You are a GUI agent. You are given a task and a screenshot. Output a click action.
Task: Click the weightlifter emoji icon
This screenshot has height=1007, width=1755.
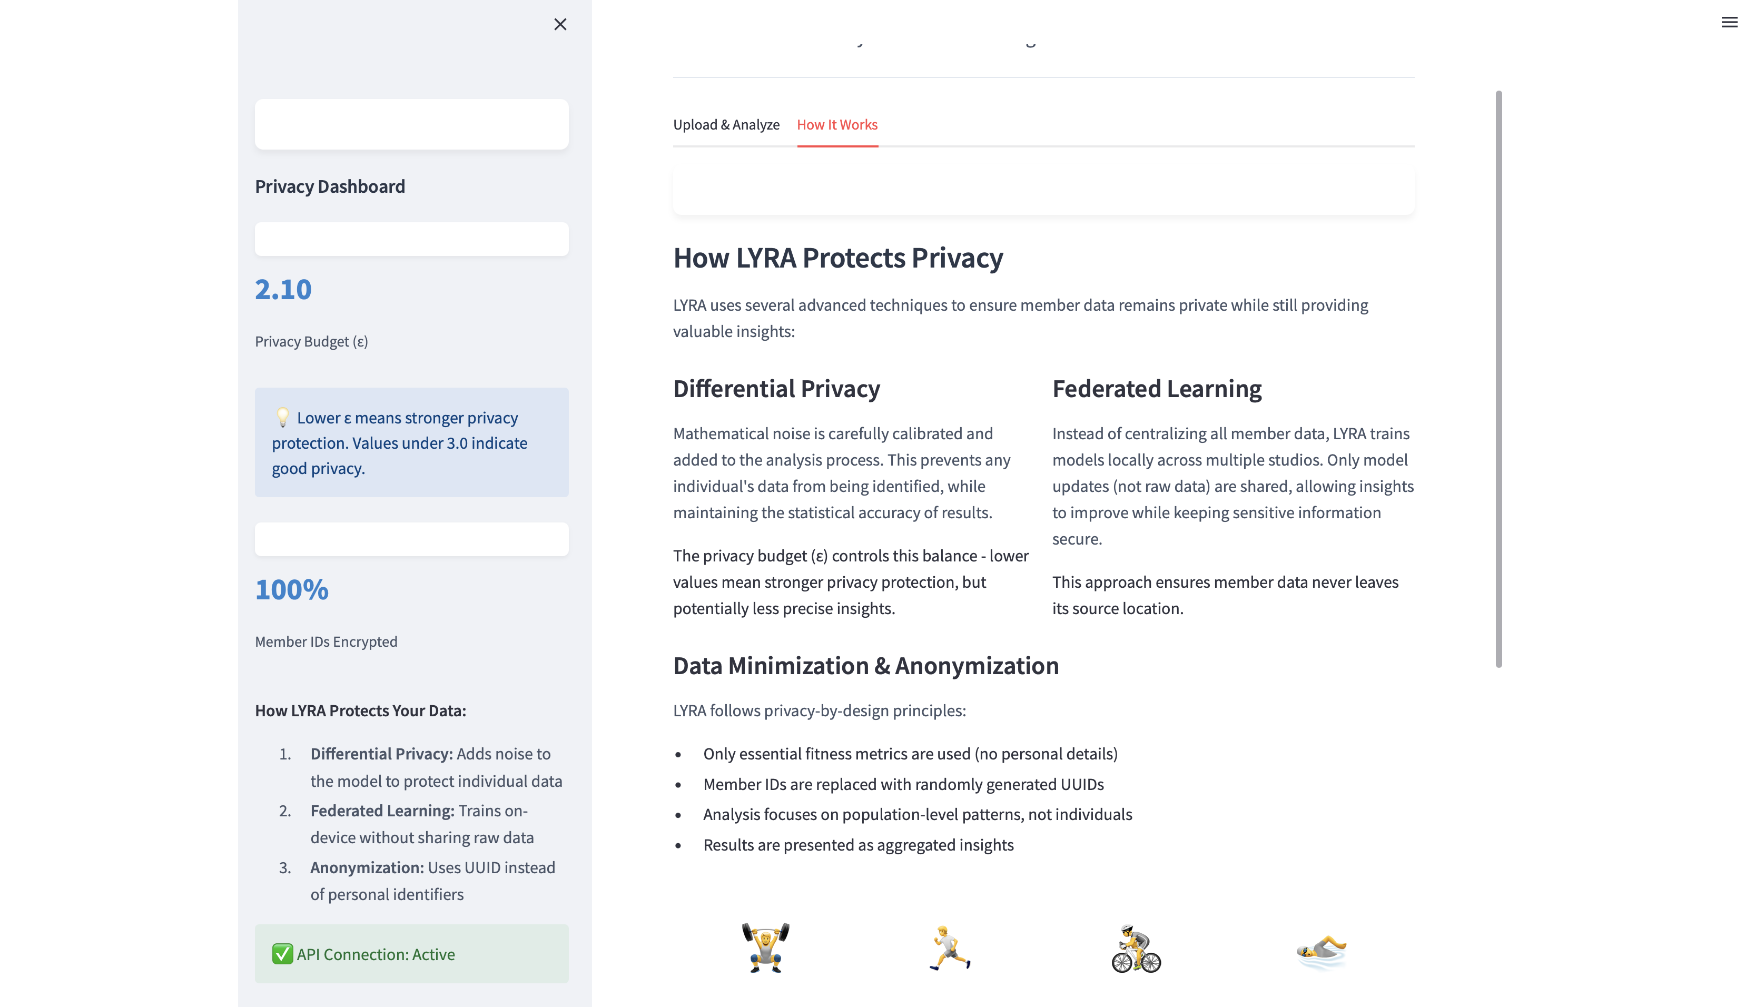tap(765, 947)
